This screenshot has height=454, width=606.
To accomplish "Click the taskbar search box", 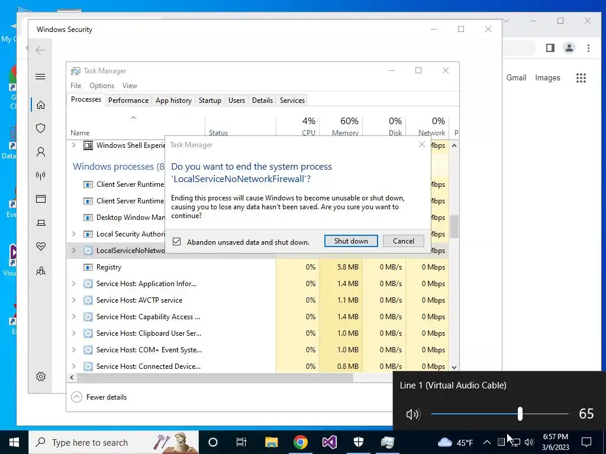I will [x=114, y=442].
